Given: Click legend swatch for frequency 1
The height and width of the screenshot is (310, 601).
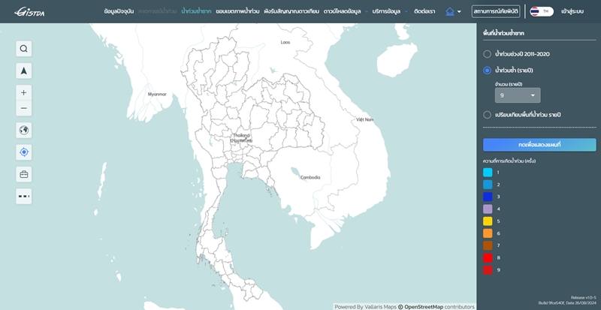Looking at the screenshot, I should pos(488,173).
